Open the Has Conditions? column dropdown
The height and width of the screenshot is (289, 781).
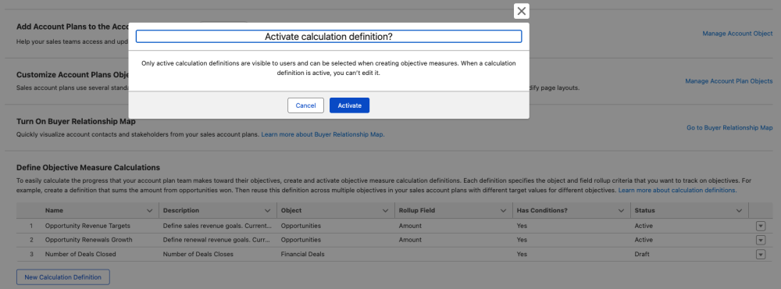coord(621,211)
